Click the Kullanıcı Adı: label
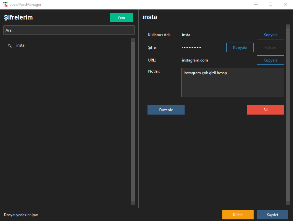Image resolution: width=293 pixels, height=221 pixels. click(x=159, y=35)
